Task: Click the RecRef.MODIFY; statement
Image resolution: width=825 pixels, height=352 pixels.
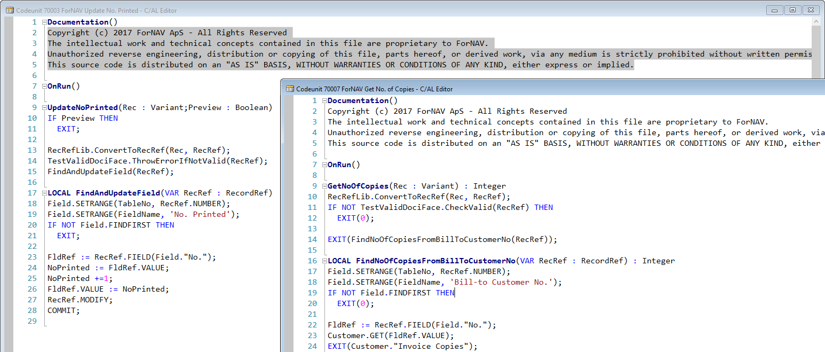Action: [80, 300]
